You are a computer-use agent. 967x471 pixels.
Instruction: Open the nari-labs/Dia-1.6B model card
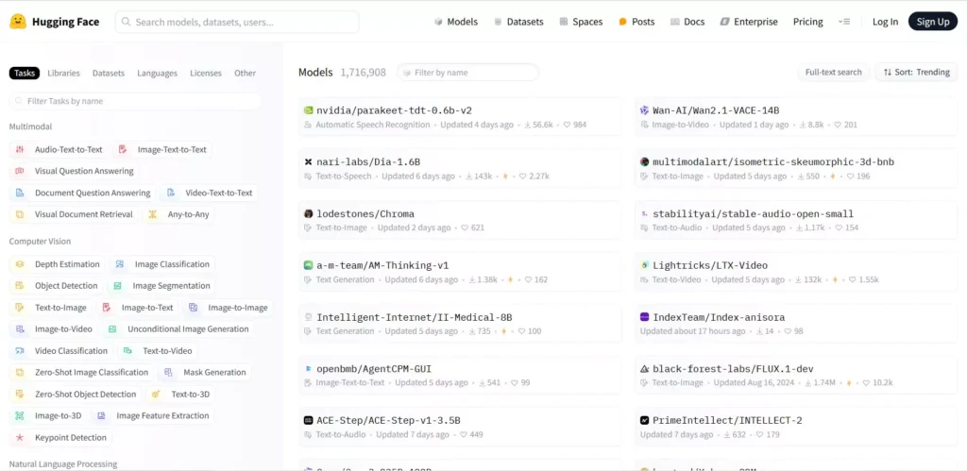[460, 168]
